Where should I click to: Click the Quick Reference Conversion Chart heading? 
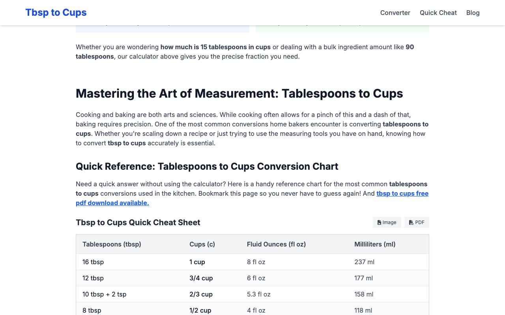click(207, 166)
